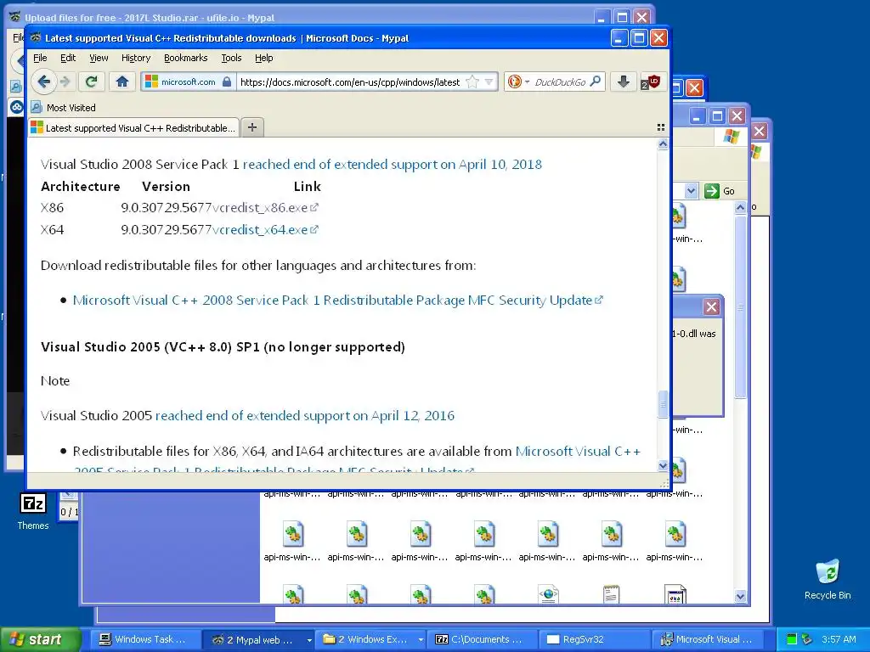Image resolution: width=870 pixels, height=652 pixels.
Task: Click the DuckDuckGo search field
Action: [x=559, y=82]
